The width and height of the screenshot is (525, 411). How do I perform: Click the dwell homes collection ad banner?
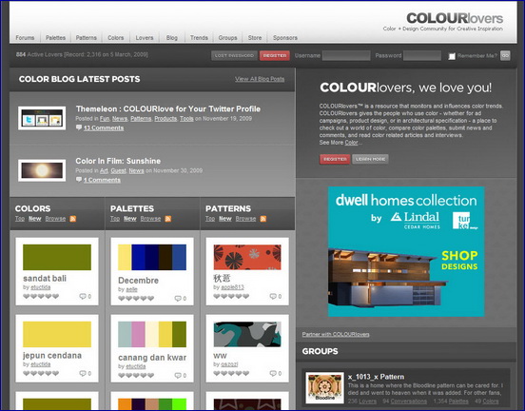point(406,251)
